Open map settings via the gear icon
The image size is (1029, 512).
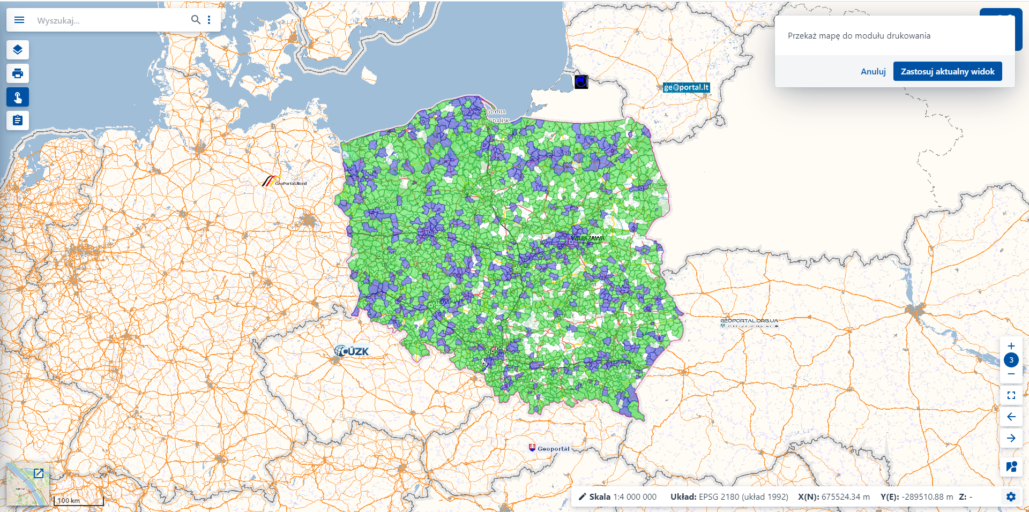coord(1011,496)
